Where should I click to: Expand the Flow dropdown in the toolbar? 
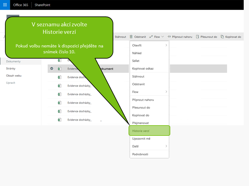coord(162,37)
